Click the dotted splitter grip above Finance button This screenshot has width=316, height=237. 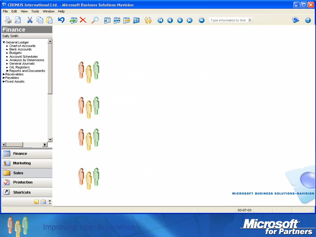pyautogui.click(x=27, y=148)
